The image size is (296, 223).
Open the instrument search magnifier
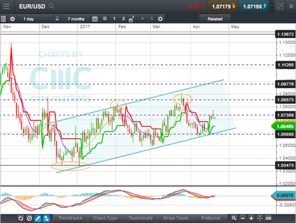coord(51,6)
